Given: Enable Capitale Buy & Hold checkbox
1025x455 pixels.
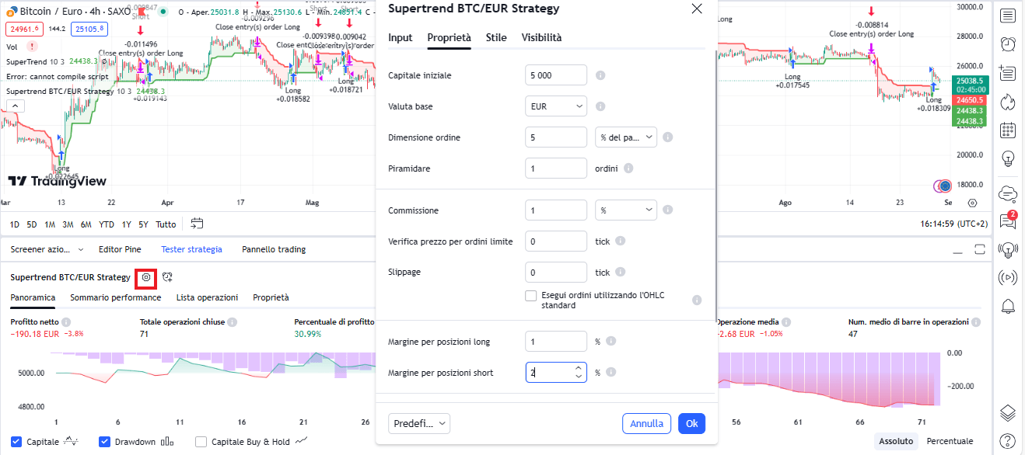Looking at the screenshot, I should pyautogui.click(x=201, y=442).
